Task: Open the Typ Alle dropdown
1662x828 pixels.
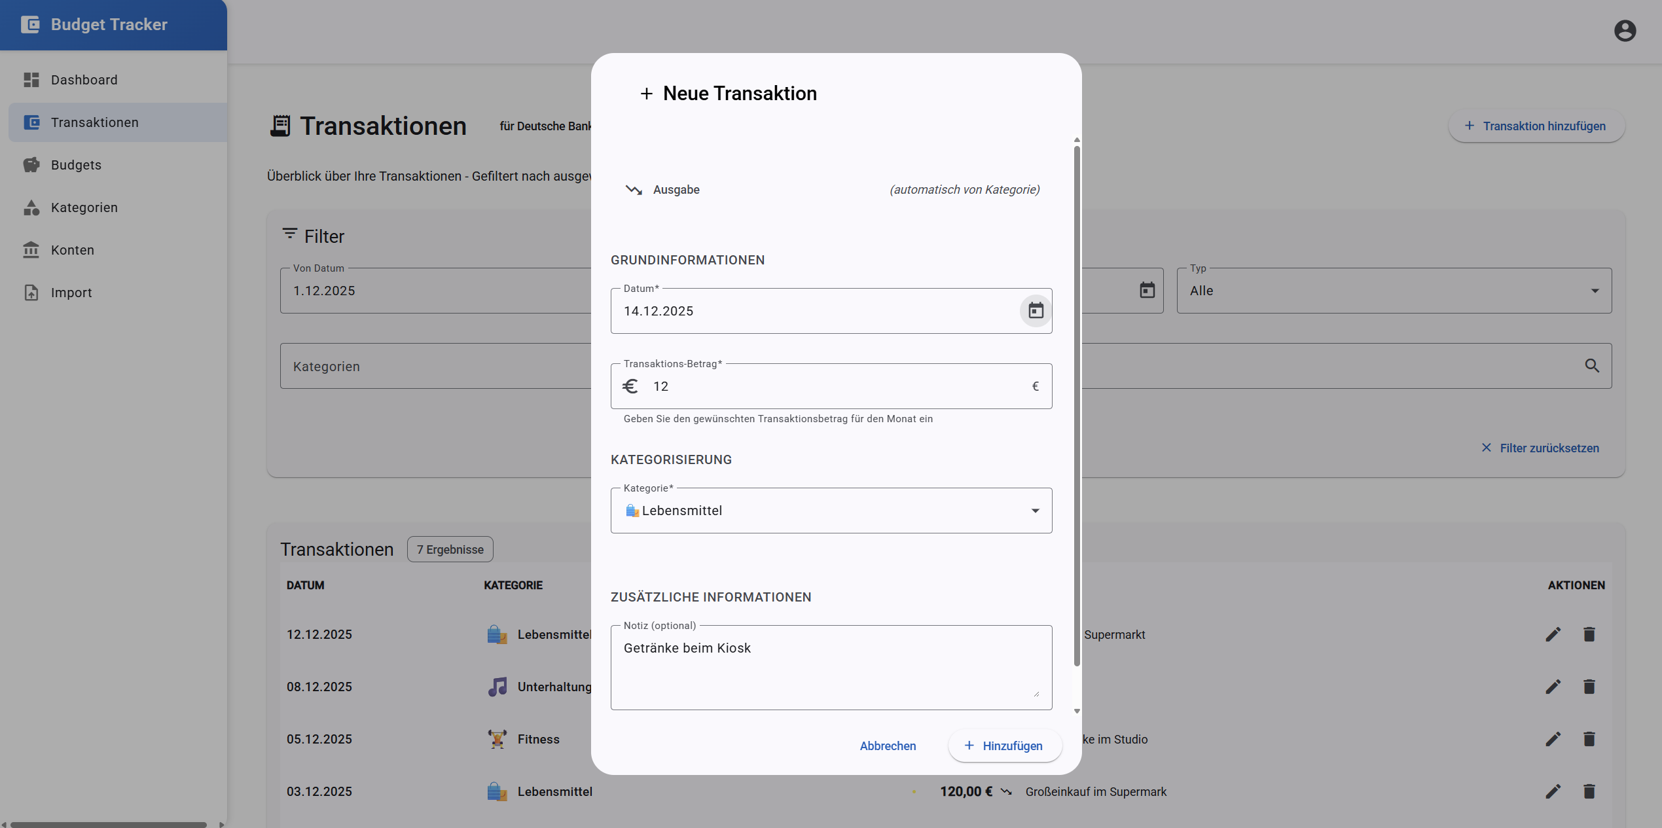Action: pyautogui.click(x=1394, y=291)
